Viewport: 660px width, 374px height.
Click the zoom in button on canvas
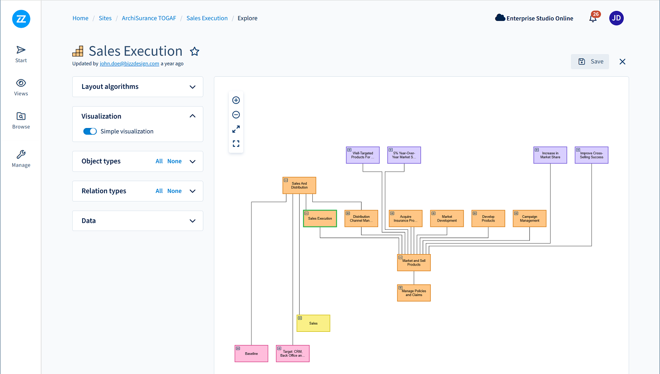click(x=236, y=100)
